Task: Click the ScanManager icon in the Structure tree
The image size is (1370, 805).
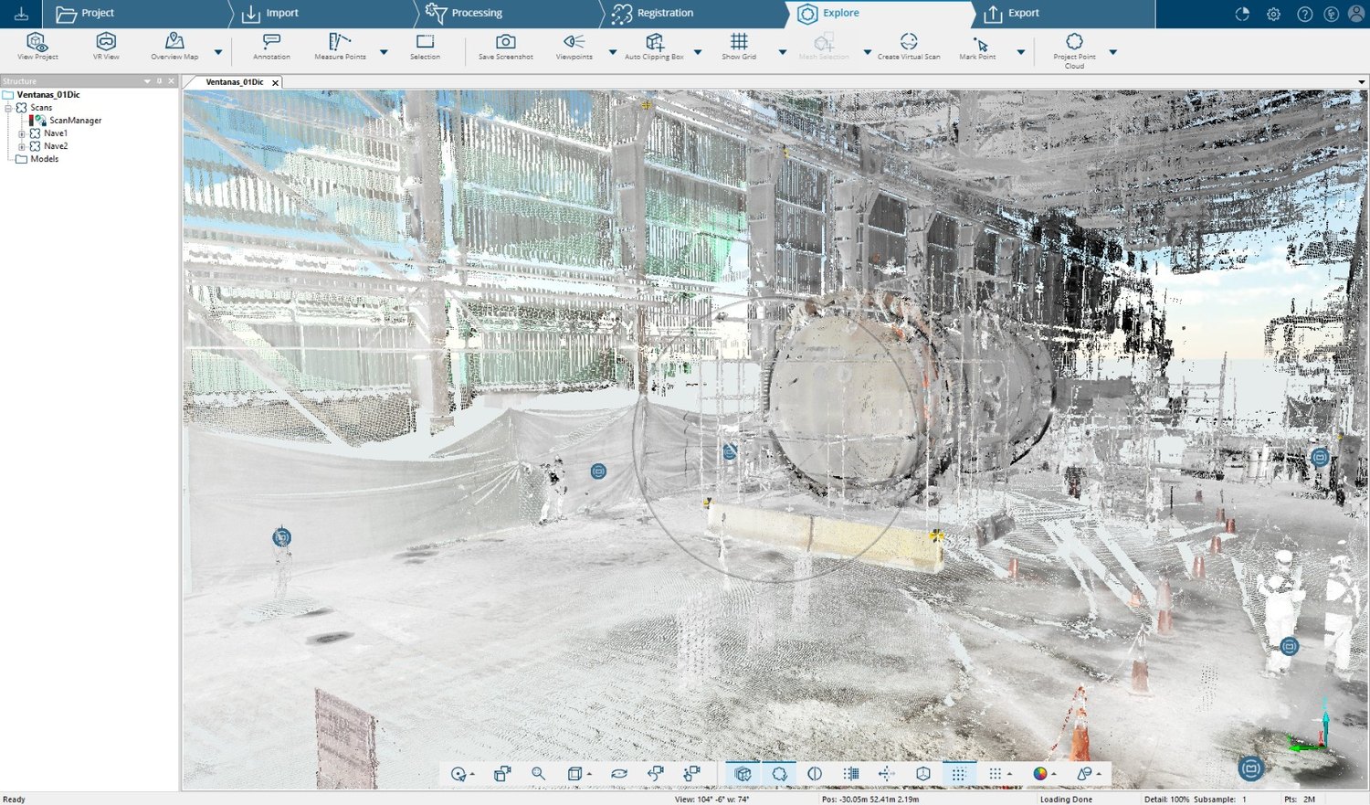Action: pos(38,121)
